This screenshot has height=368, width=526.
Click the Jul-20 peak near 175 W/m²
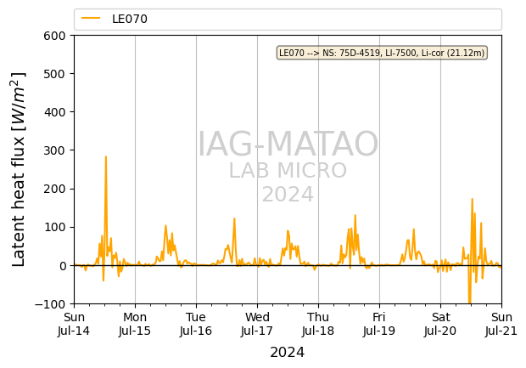[473, 199]
